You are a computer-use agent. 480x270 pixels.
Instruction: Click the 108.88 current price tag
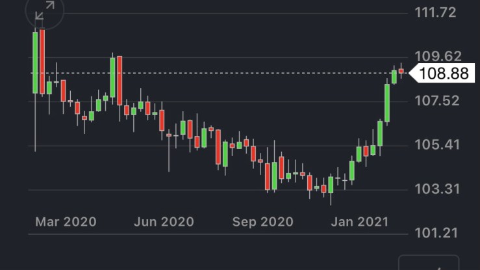(x=443, y=74)
